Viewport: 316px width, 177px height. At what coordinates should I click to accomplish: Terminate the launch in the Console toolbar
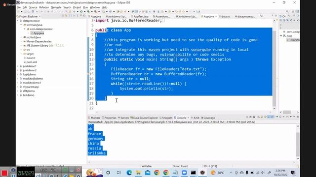coord(247,117)
